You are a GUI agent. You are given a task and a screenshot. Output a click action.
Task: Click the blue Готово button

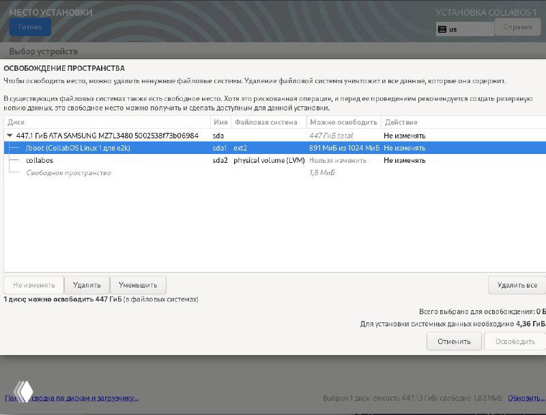(30, 27)
